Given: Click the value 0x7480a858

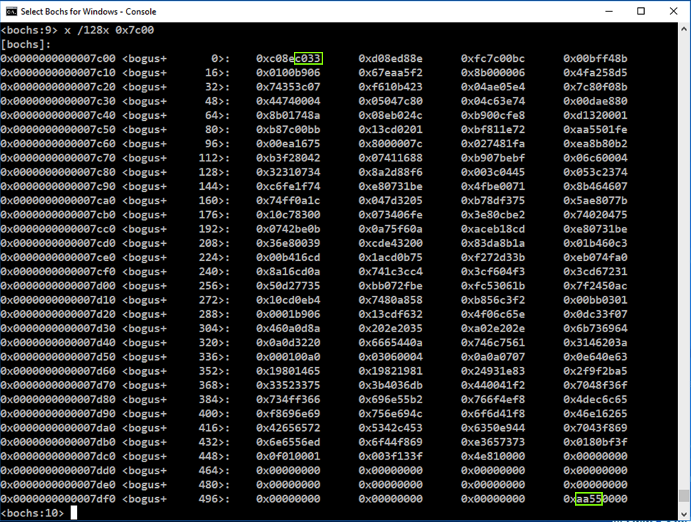Looking at the screenshot, I should [x=391, y=300].
